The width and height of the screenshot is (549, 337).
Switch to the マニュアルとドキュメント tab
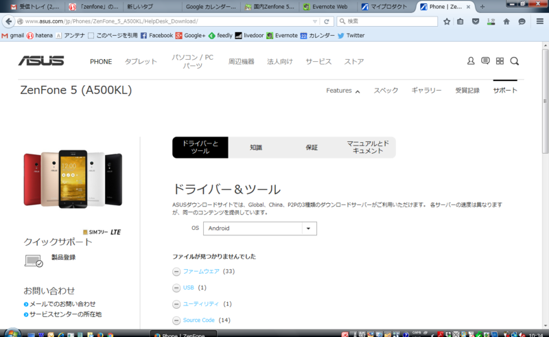(368, 148)
